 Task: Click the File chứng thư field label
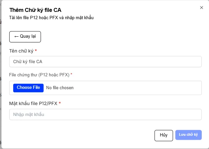39,75
